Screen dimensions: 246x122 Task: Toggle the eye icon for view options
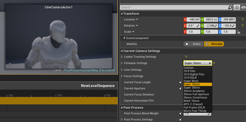click(243, 7)
